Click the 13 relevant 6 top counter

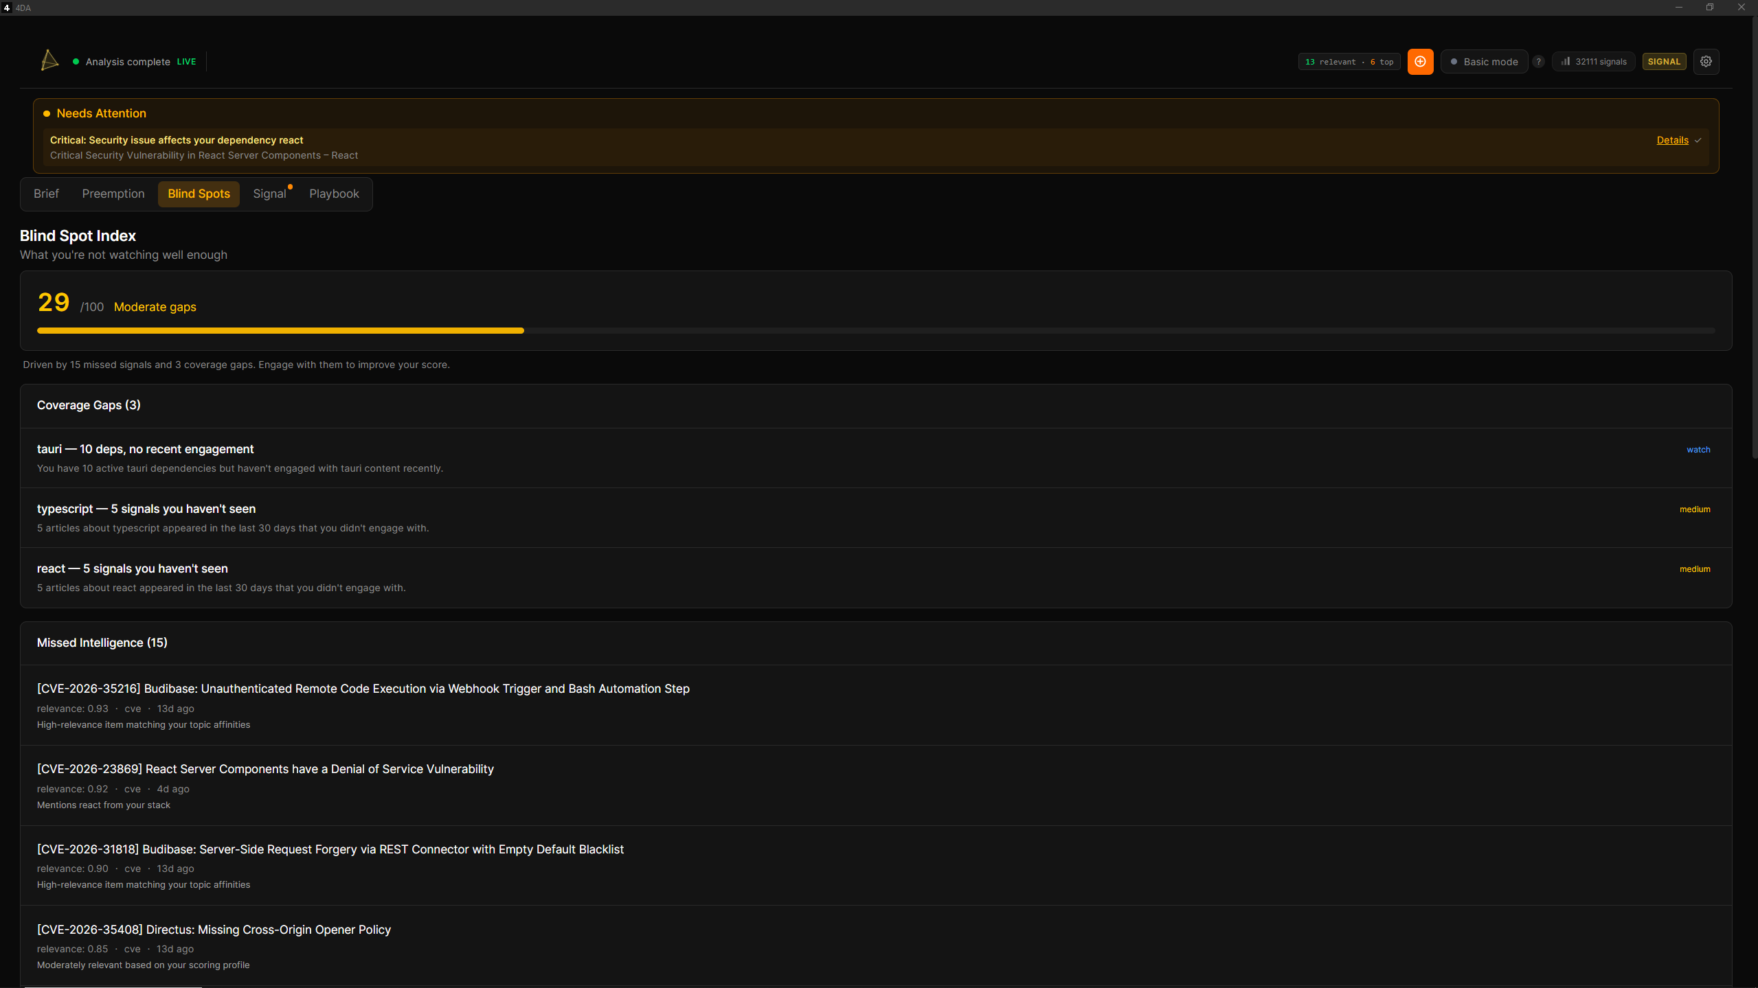point(1349,62)
